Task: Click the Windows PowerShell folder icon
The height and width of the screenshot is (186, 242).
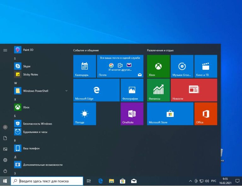Action: [18, 91]
